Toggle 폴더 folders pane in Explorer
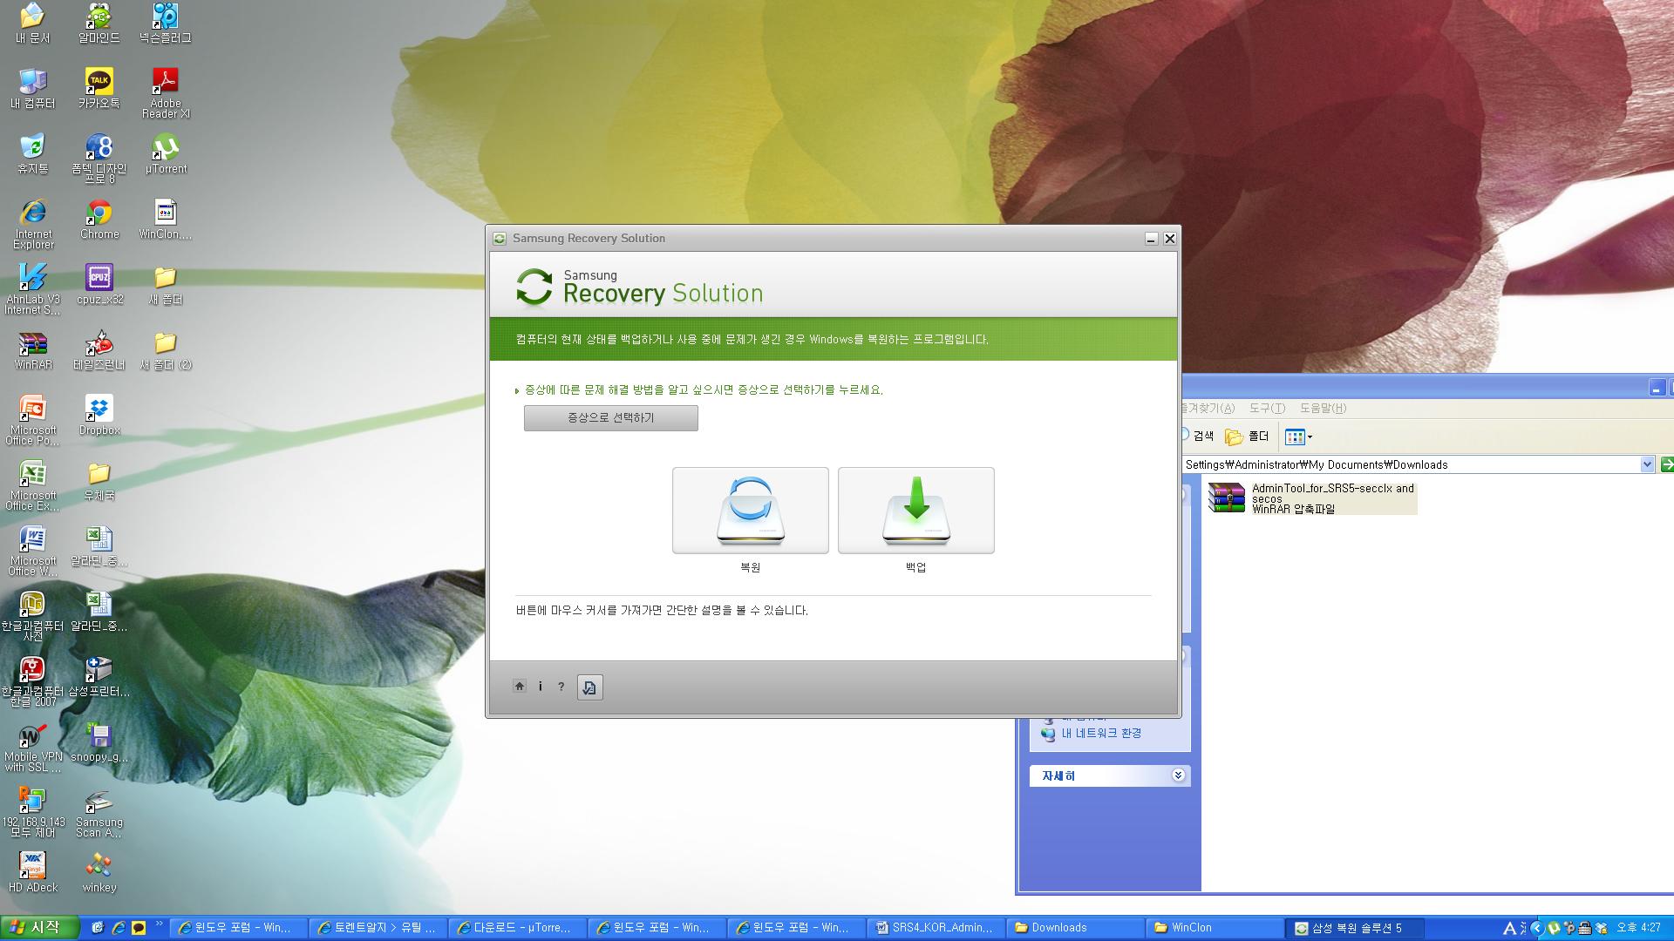 [1247, 436]
